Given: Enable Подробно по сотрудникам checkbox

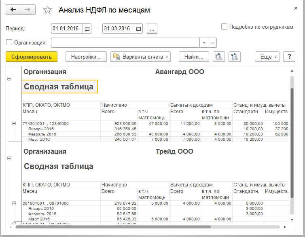Looking at the screenshot, I should pyautogui.click(x=224, y=27).
